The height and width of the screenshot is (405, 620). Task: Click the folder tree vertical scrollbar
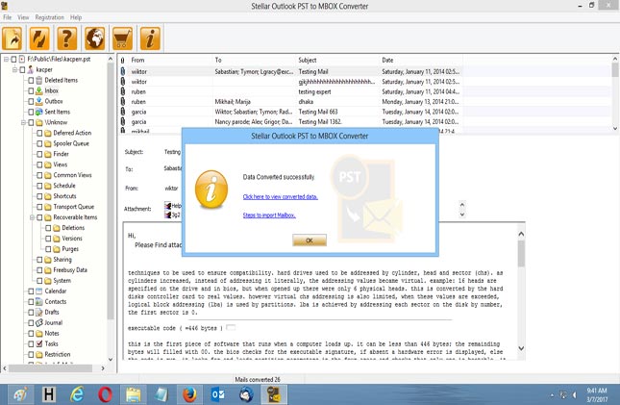pos(111,190)
